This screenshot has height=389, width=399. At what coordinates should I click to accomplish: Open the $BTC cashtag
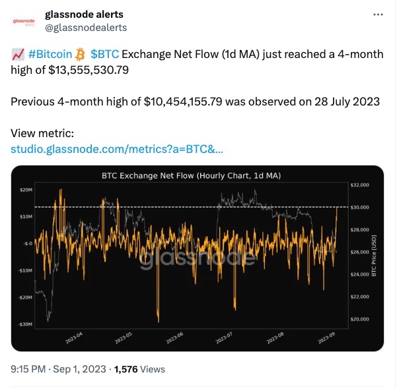pyautogui.click(x=104, y=53)
